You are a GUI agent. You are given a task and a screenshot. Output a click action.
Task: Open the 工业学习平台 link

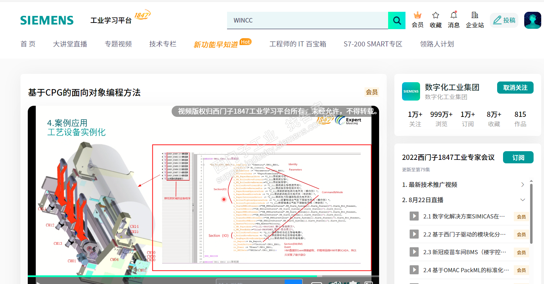click(x=111, y=20)
